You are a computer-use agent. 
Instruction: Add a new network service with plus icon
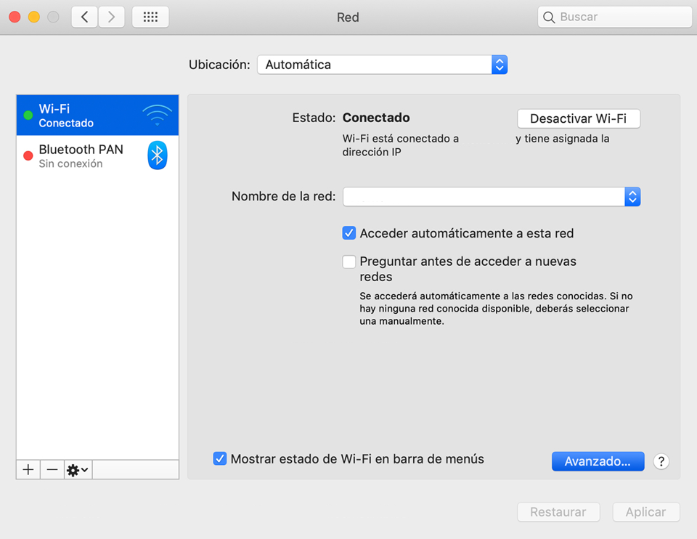tap(28, 469)
